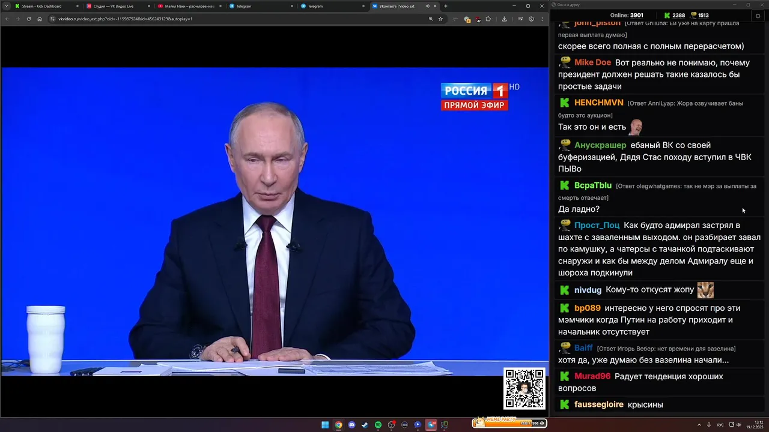Screen dimensions: 769x432
Task: Go forward in browser history
Action: 18,19
